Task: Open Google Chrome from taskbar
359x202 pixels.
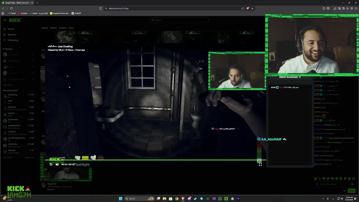Action: 177,199
